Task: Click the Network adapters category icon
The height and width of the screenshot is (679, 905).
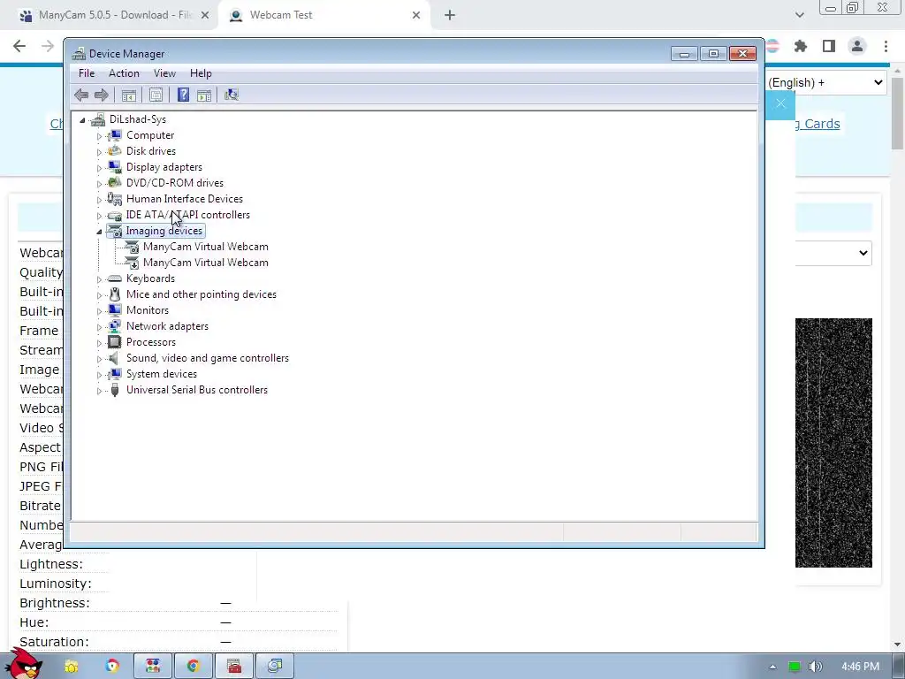Action: 115,326
